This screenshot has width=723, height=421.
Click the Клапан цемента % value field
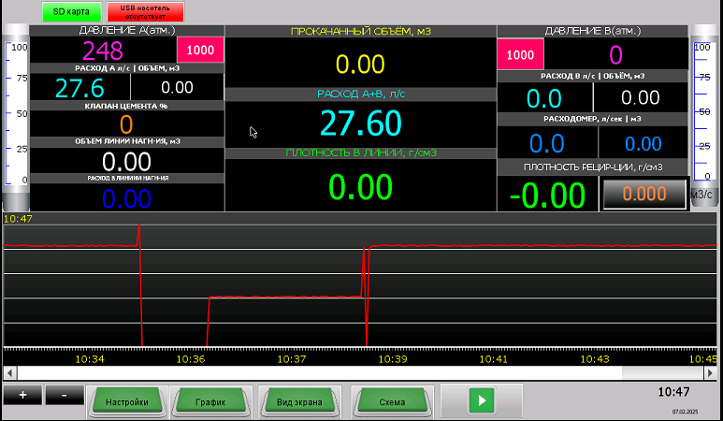126,123
